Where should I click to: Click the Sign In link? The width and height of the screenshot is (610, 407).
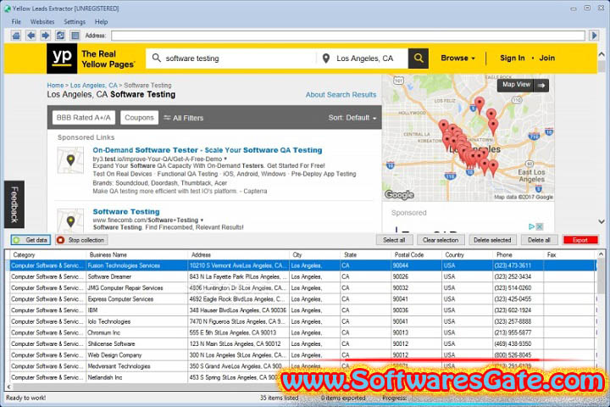click(x=512, y=58)
